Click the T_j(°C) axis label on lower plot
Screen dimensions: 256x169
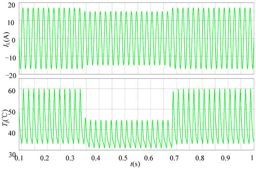[5, 118]
